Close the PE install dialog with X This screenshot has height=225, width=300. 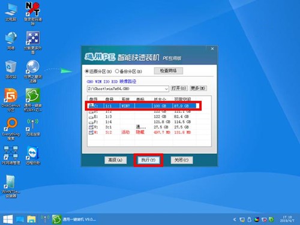212,49
